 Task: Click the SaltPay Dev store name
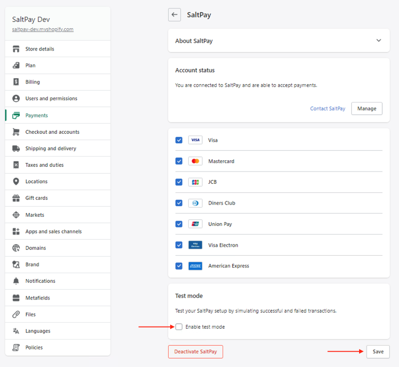(31, 19)
